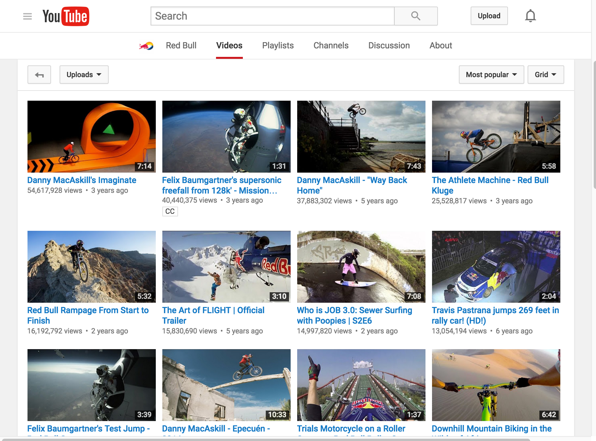Open The Athlete Machine video thumbnail
Viewport: 596px width, 441px height.
[x=496, y=137]
